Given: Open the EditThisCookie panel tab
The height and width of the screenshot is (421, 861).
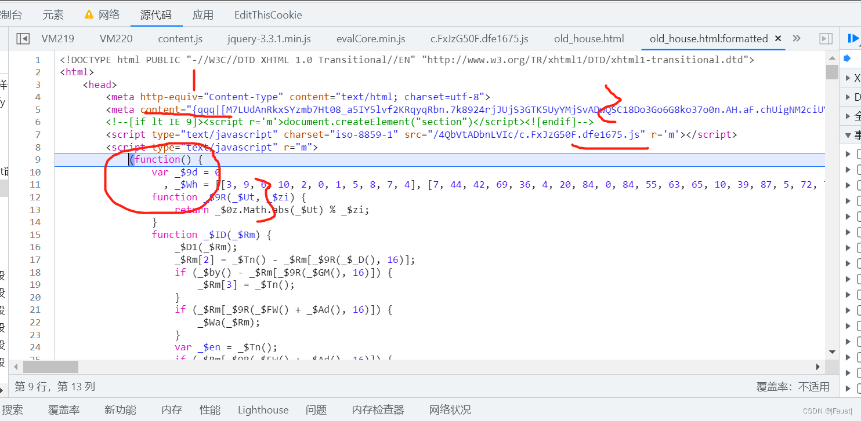Looking at the screenshot, I should [x=268, y=14].
